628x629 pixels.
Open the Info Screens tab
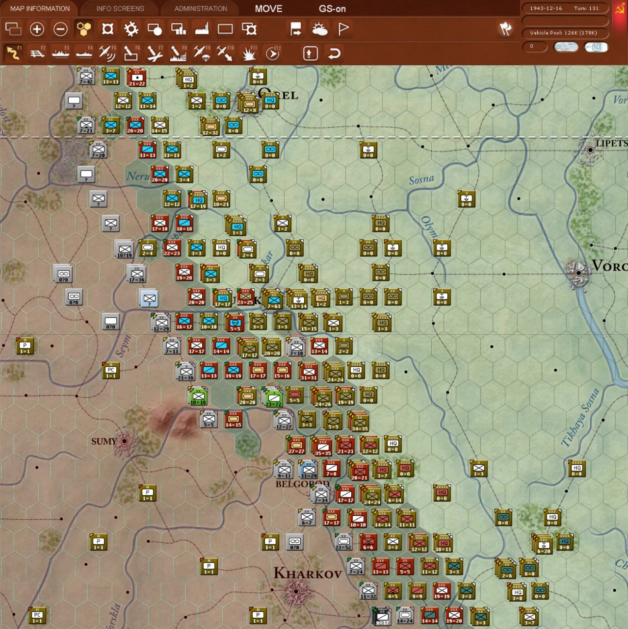pyautogui.click(x=120, y=8)
